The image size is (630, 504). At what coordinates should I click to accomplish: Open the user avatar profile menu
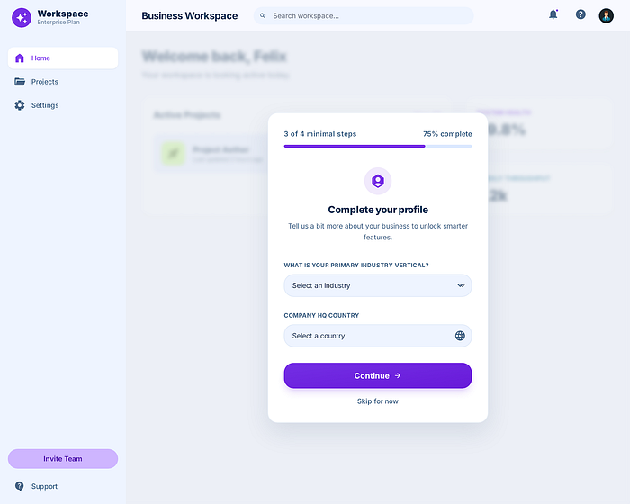coord(606,15)
